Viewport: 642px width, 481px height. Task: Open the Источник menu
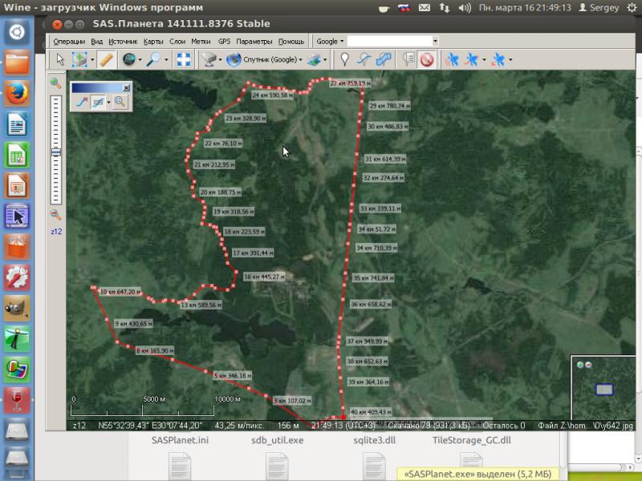coord(123,42)
